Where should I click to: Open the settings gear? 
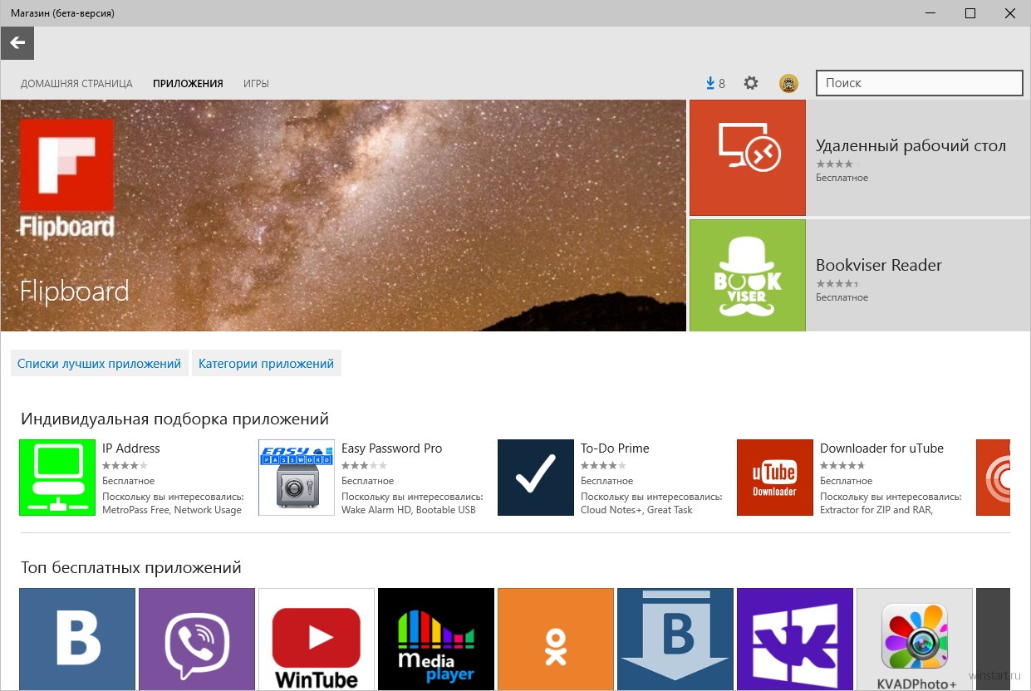[751, 83]
